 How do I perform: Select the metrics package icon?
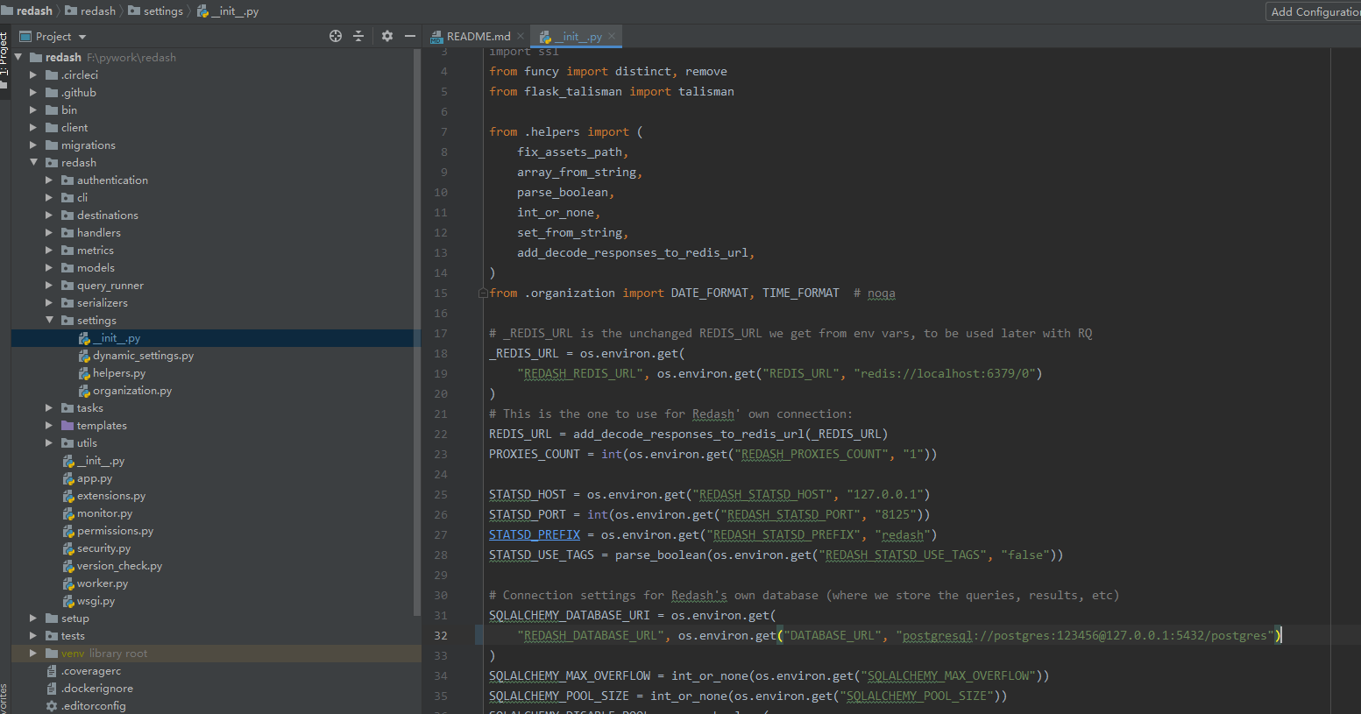(67, 250)
